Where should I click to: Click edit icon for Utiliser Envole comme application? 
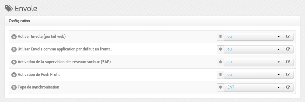(288, 49)
